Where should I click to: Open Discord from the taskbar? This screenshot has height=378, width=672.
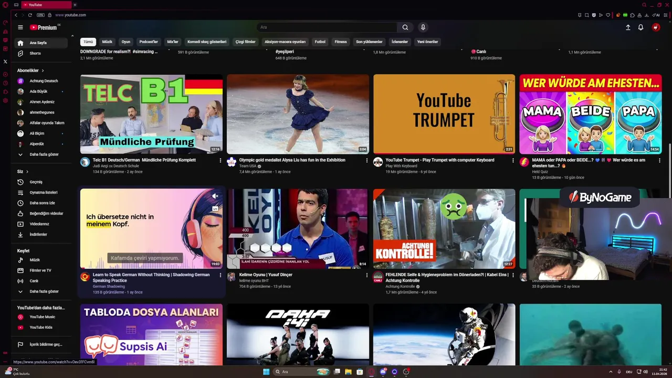(x=383, y=372)
